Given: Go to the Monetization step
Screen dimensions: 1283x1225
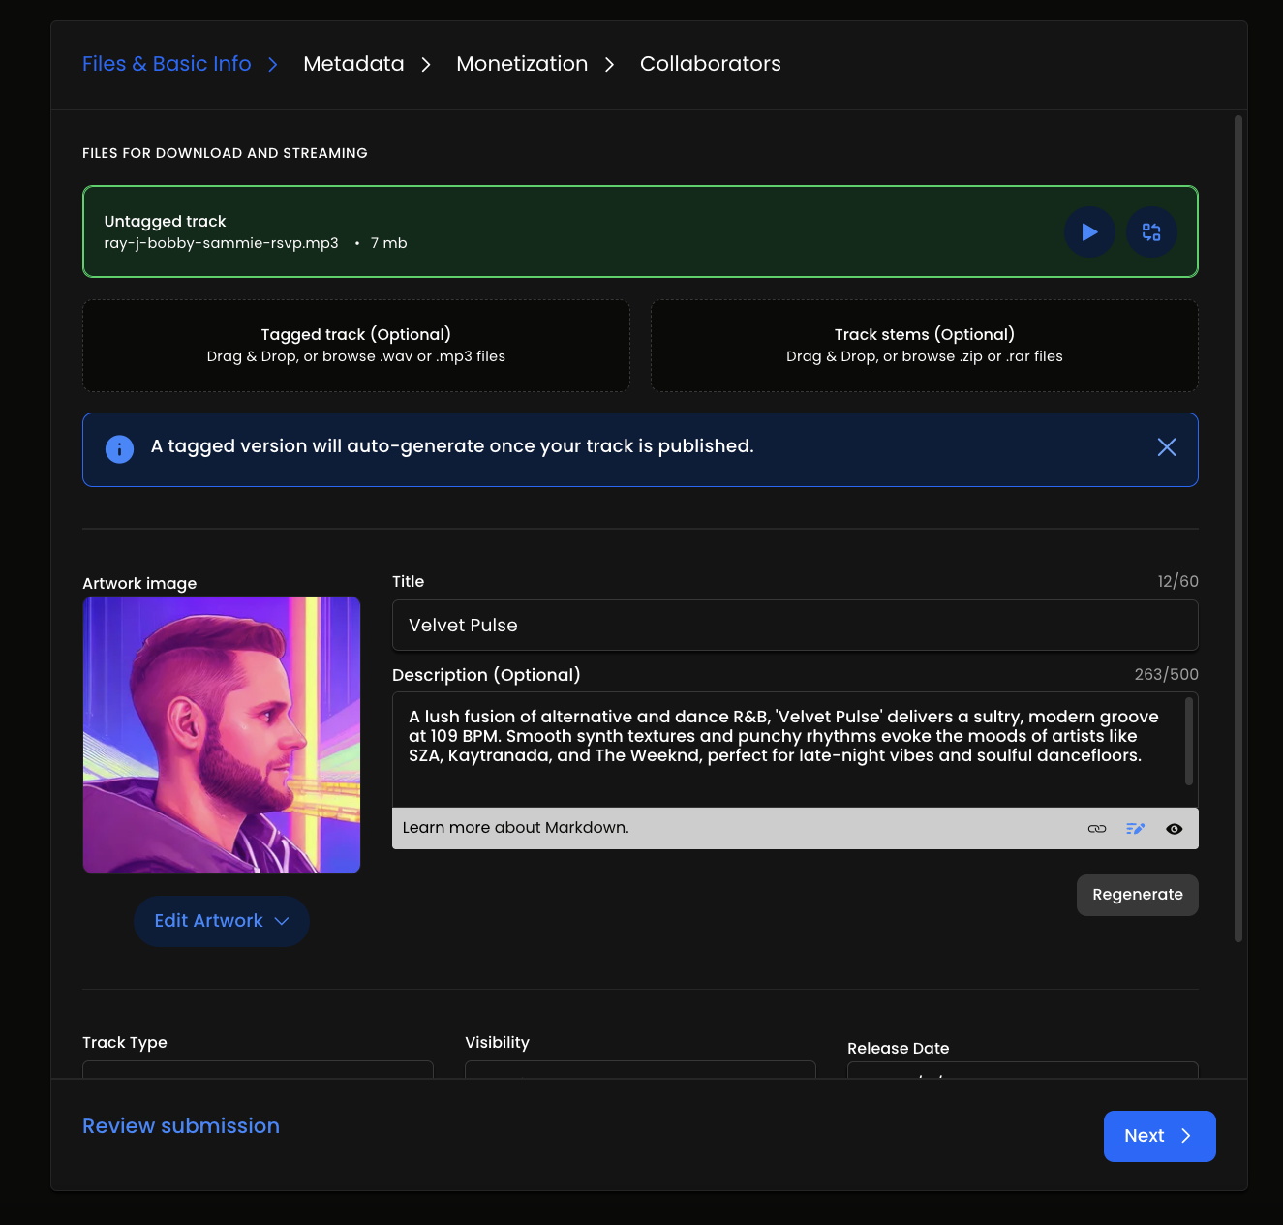Looking at the screenshot, I should tap(522, 64).
